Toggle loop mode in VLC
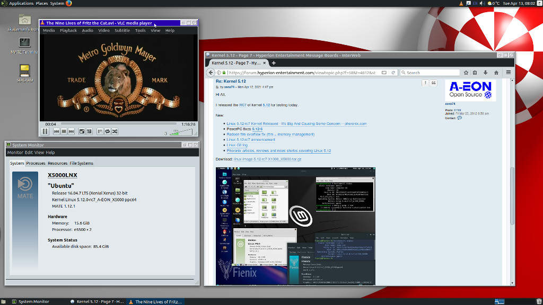 click(107, 131)
